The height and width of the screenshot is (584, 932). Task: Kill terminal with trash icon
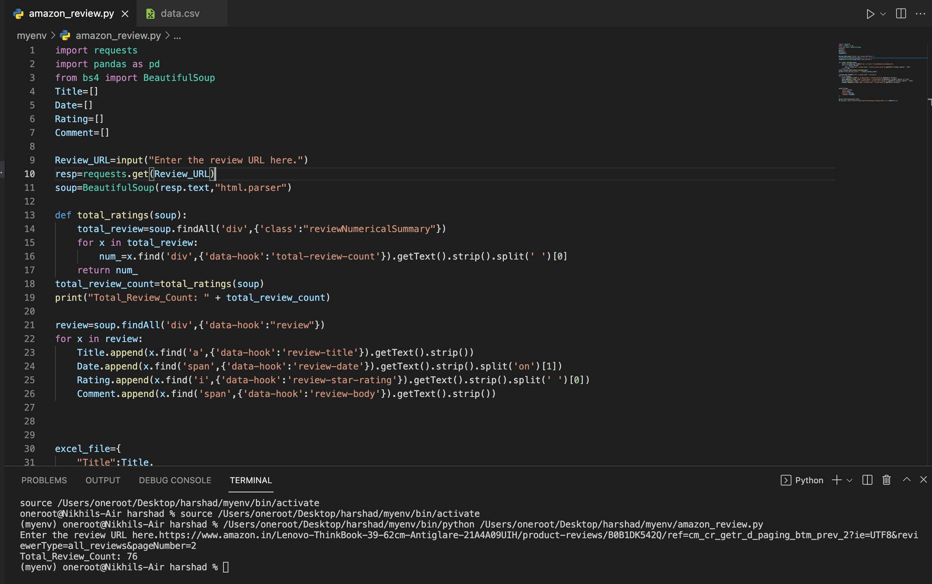[x=887, y=480]
